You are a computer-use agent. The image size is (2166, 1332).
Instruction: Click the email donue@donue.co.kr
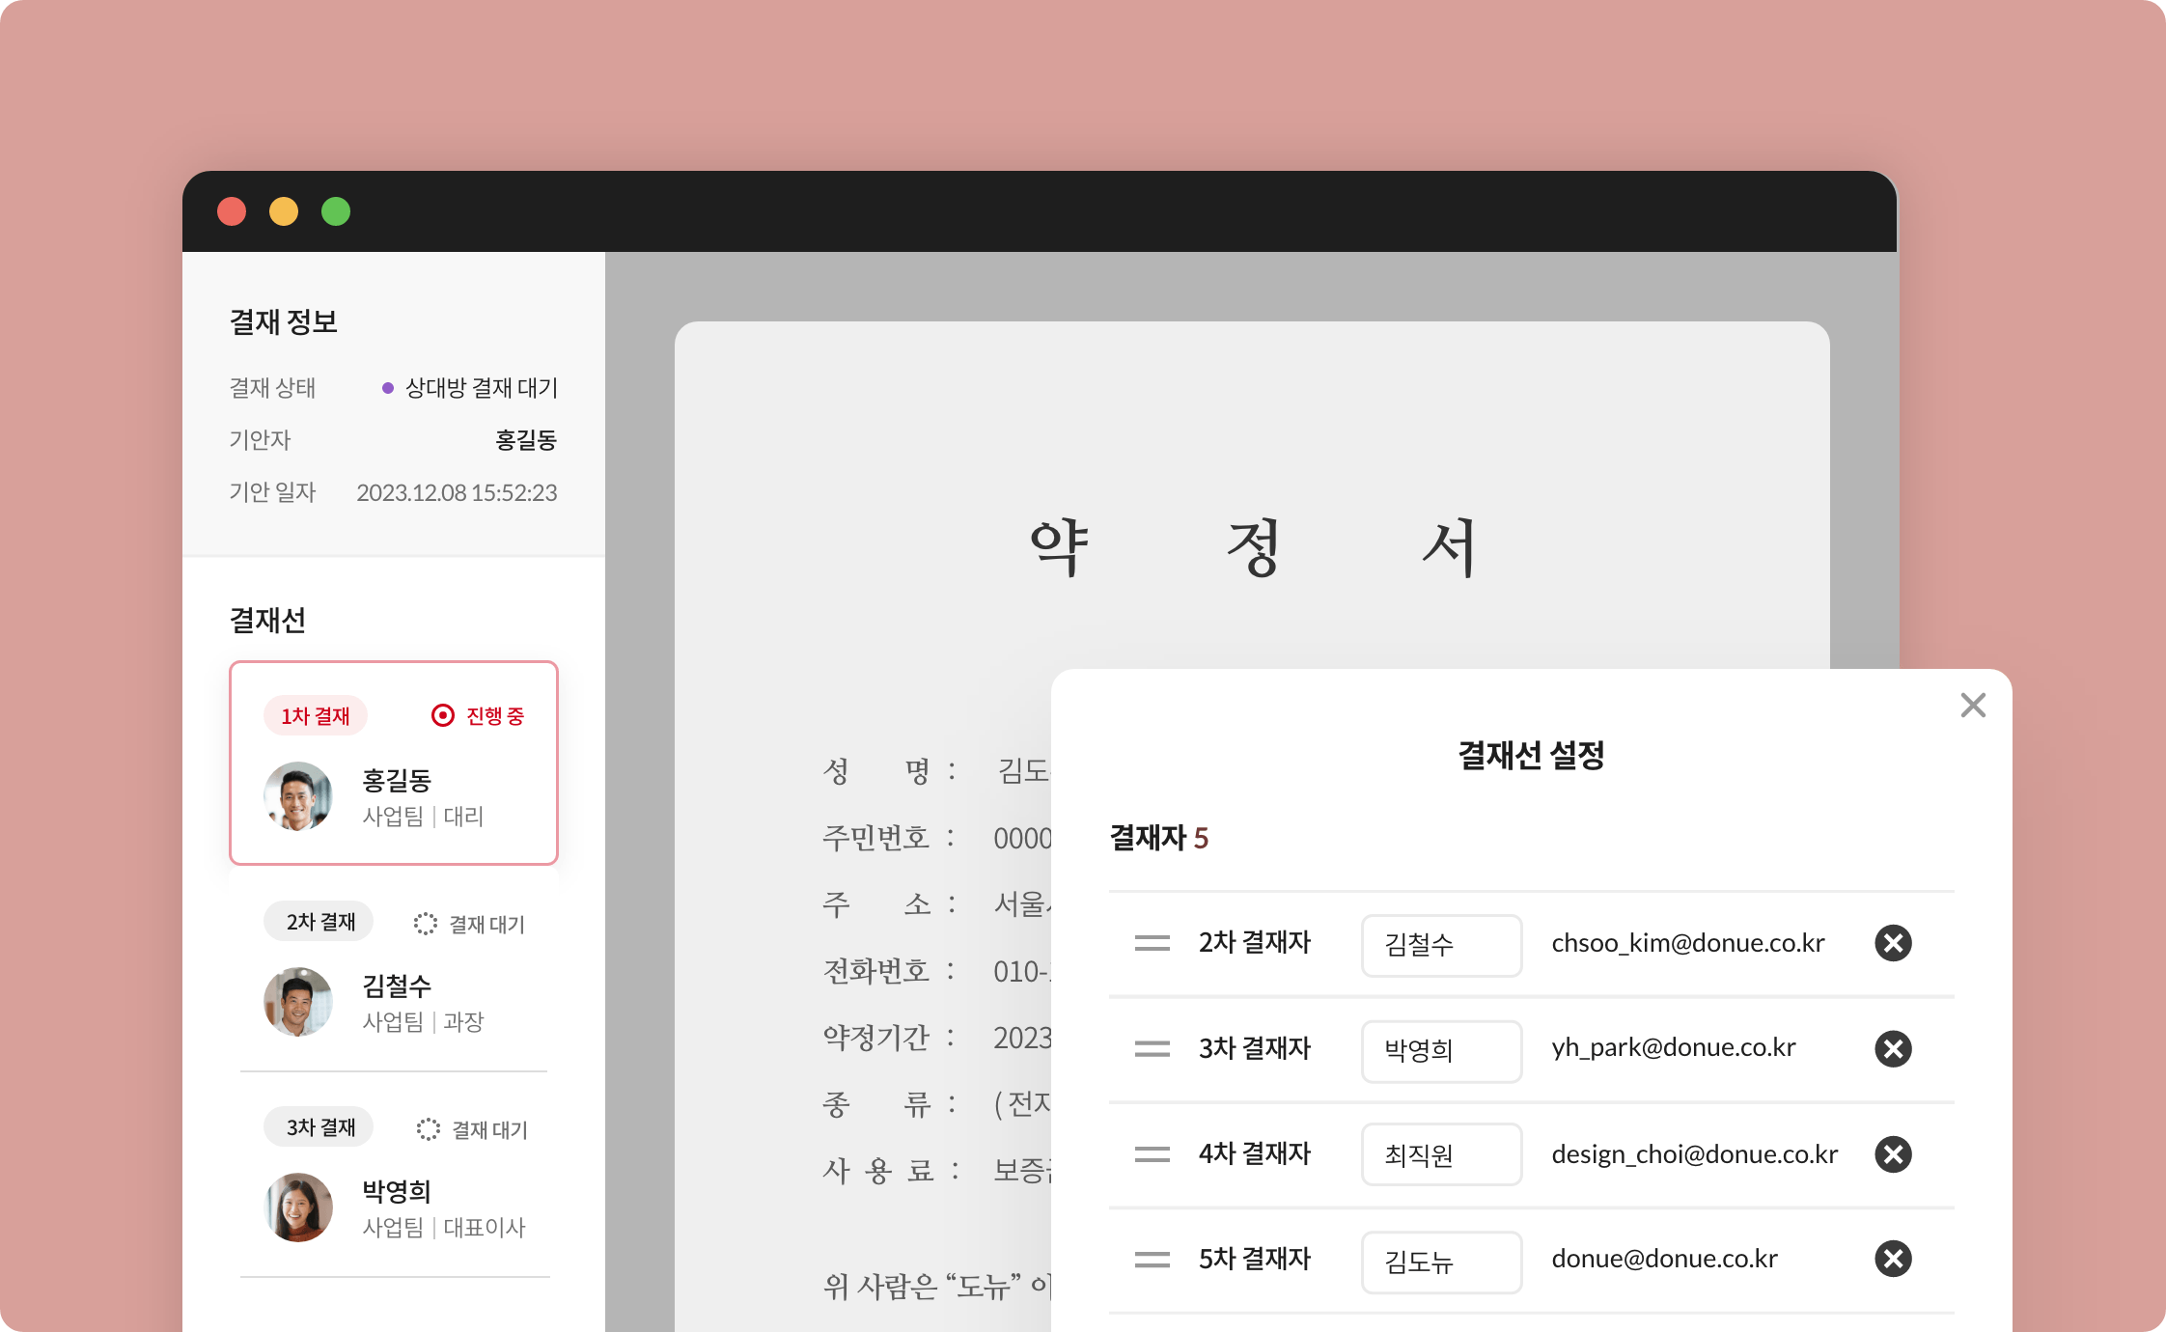pyautogui.click(x=1664, y=1259)
